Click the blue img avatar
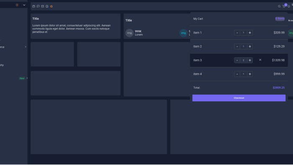This screenshot has width=293, height=165. pyautogui.click(x=183, y=33)
